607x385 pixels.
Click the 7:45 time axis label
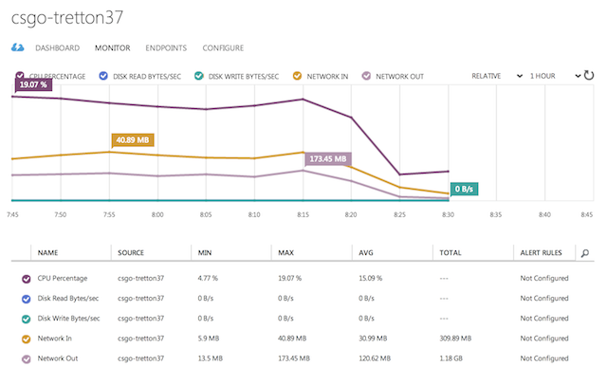pyautogui.click(x=12, y=214)
